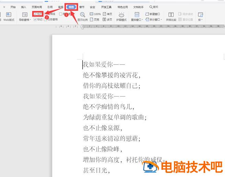Expand the 导航窗格 dropdown arrow
The height and width of the screenshot is (177, 225).
[x=31, y=20]
